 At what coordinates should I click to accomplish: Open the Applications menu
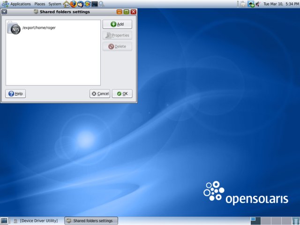coord(21,4)
